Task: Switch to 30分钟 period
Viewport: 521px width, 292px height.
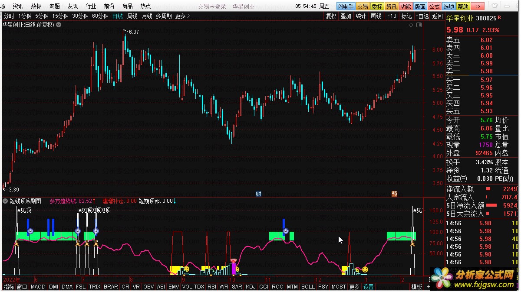Action: click(80, 16)
